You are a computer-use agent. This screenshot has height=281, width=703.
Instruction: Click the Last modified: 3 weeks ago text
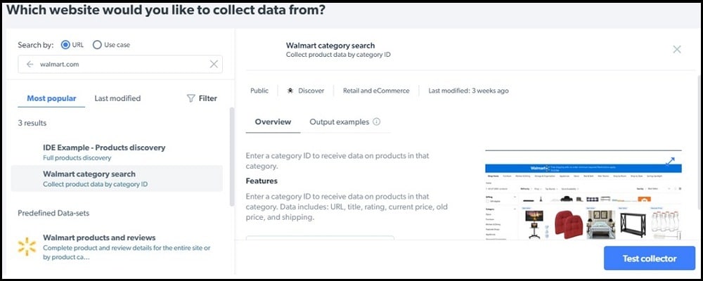pos(468,91)
